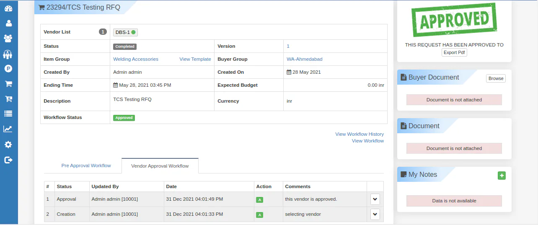Viewport: 538px width, 225px height.
Task: Click the 'Admin admin' Created By value
Action: (127, 72)
